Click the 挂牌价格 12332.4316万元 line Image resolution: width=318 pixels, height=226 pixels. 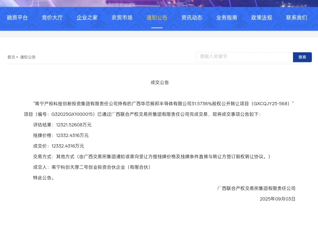(x=61, y=135)
